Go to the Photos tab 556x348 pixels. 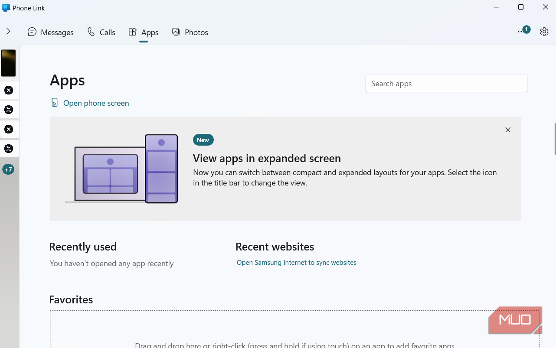tap(190, 32)
